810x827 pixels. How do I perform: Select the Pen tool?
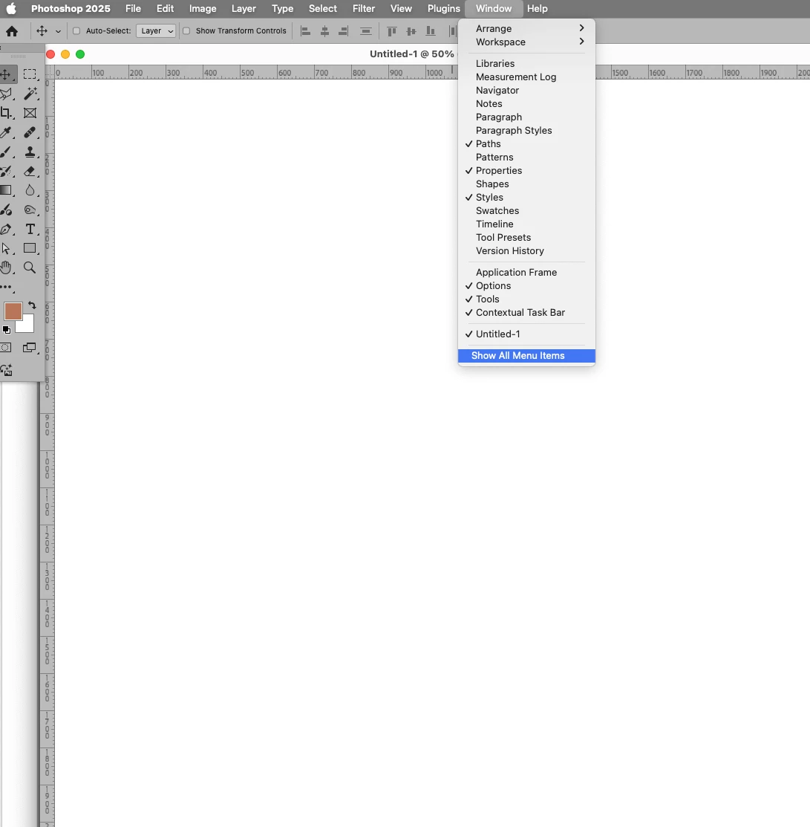6,230
